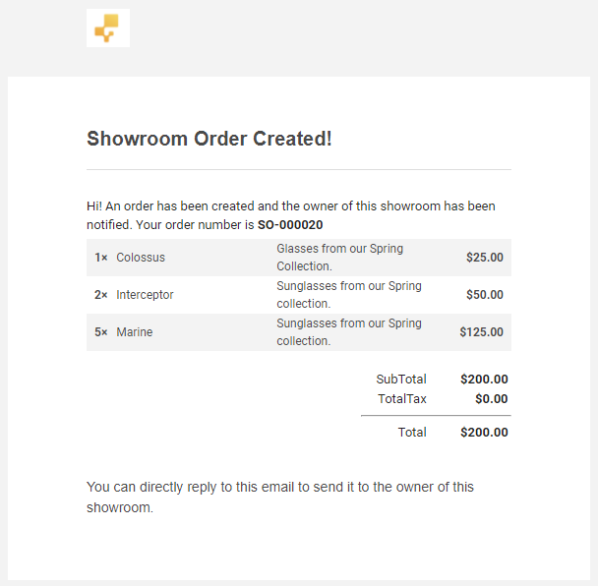The image size is (598, 586).
Task: Click the SubTotal amount $200.00
Action: [484, 380]
